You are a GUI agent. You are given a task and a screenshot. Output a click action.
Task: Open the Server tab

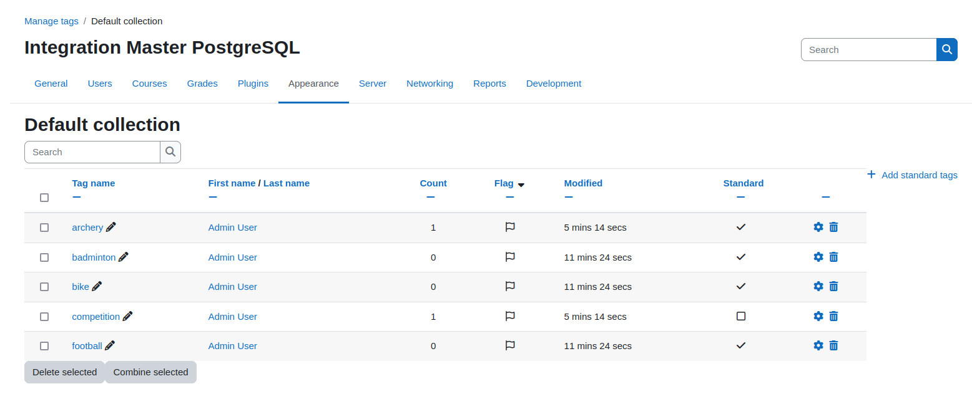373,84
